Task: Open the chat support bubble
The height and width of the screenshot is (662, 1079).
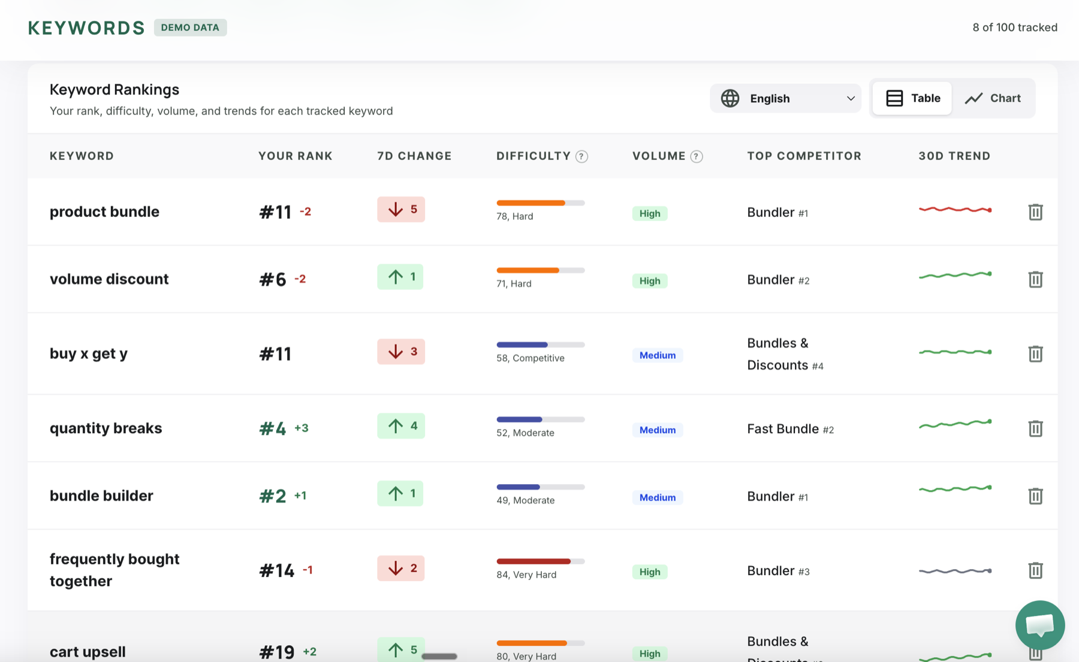Action: pyautogui.click(x=1040, y=625)
